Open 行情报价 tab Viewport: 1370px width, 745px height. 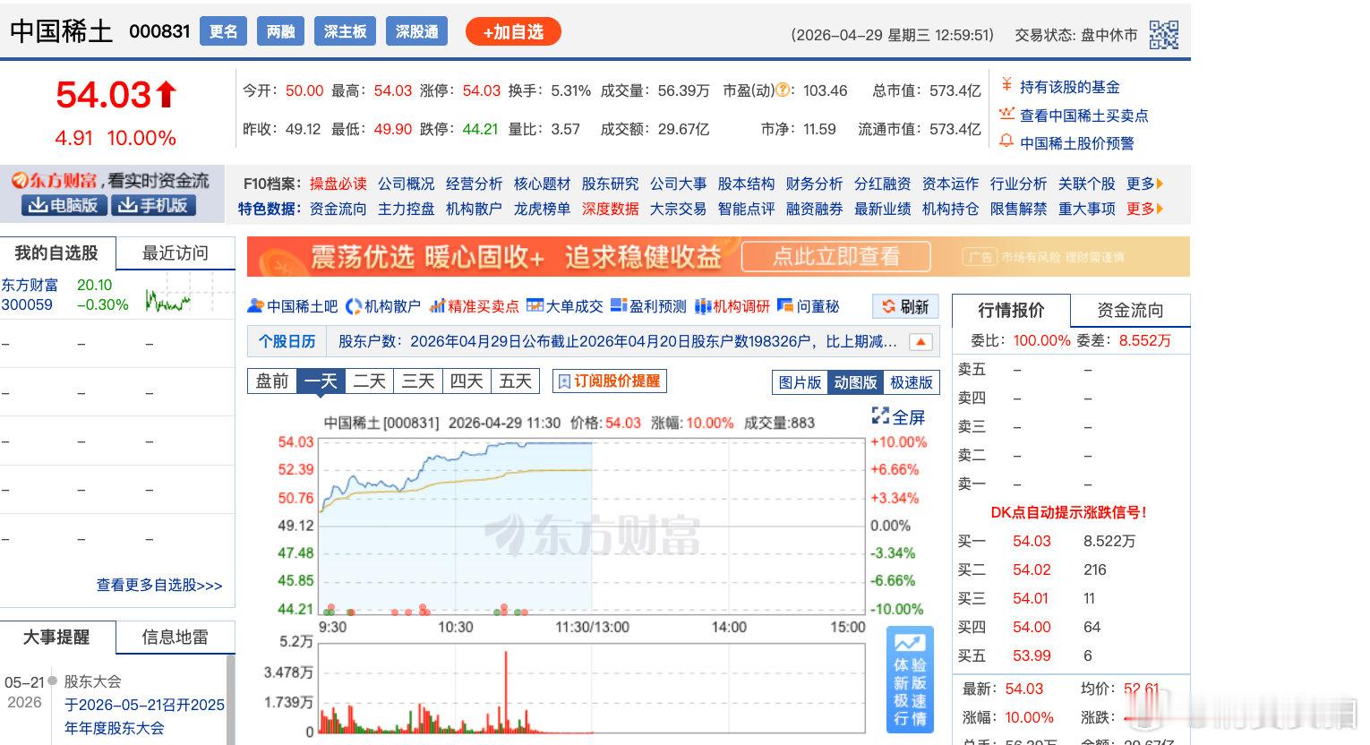(1011, 311)
